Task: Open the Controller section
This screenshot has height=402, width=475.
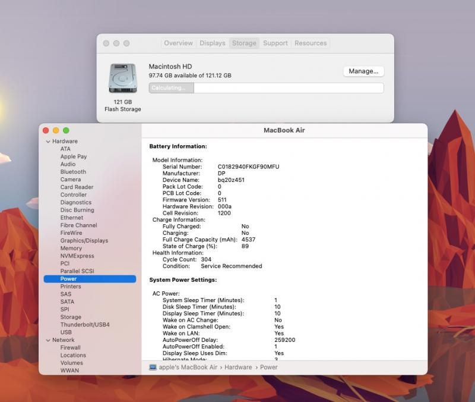Action: pyautogui.click(x=74, y=194)
